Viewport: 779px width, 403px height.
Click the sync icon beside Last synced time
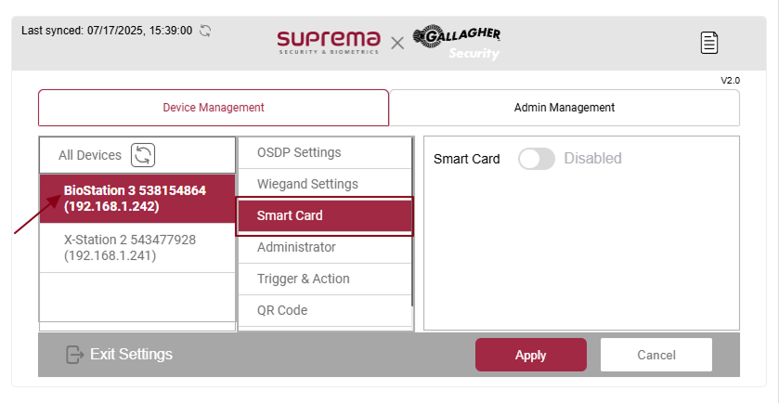tap(205, 31)
